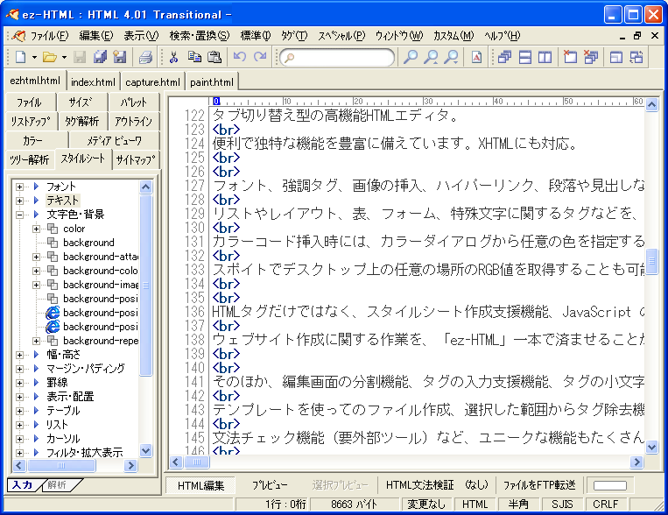Viewport: 668px width, 515px height.
Task: Open the サイトマップ side panel tab
Action: click(136, 160)
